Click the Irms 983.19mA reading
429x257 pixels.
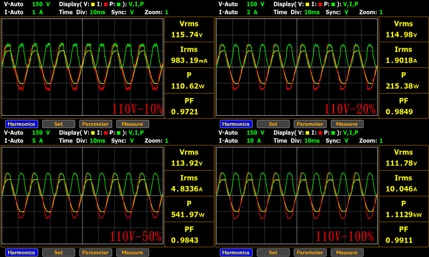point(189,55)
